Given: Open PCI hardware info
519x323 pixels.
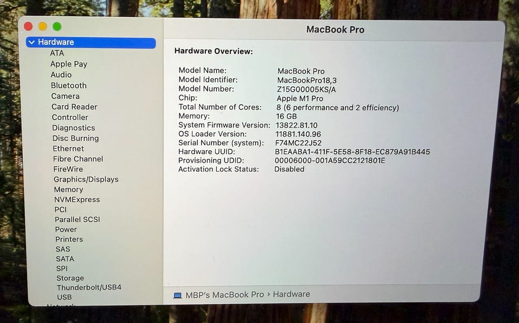Looking at the screenshot, I should point(61,210).
